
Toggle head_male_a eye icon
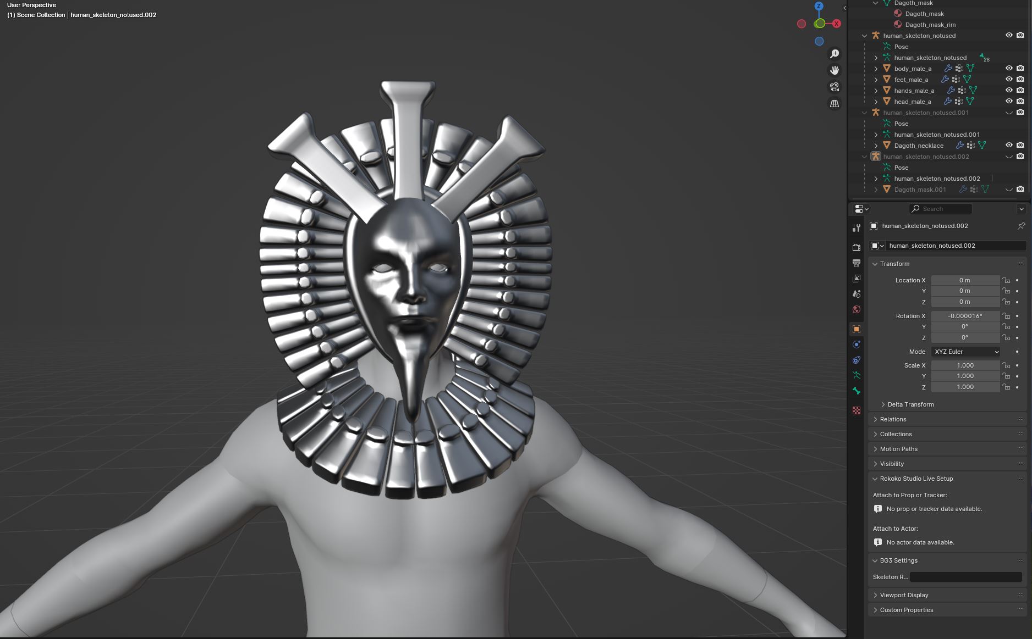point(1009,102)
